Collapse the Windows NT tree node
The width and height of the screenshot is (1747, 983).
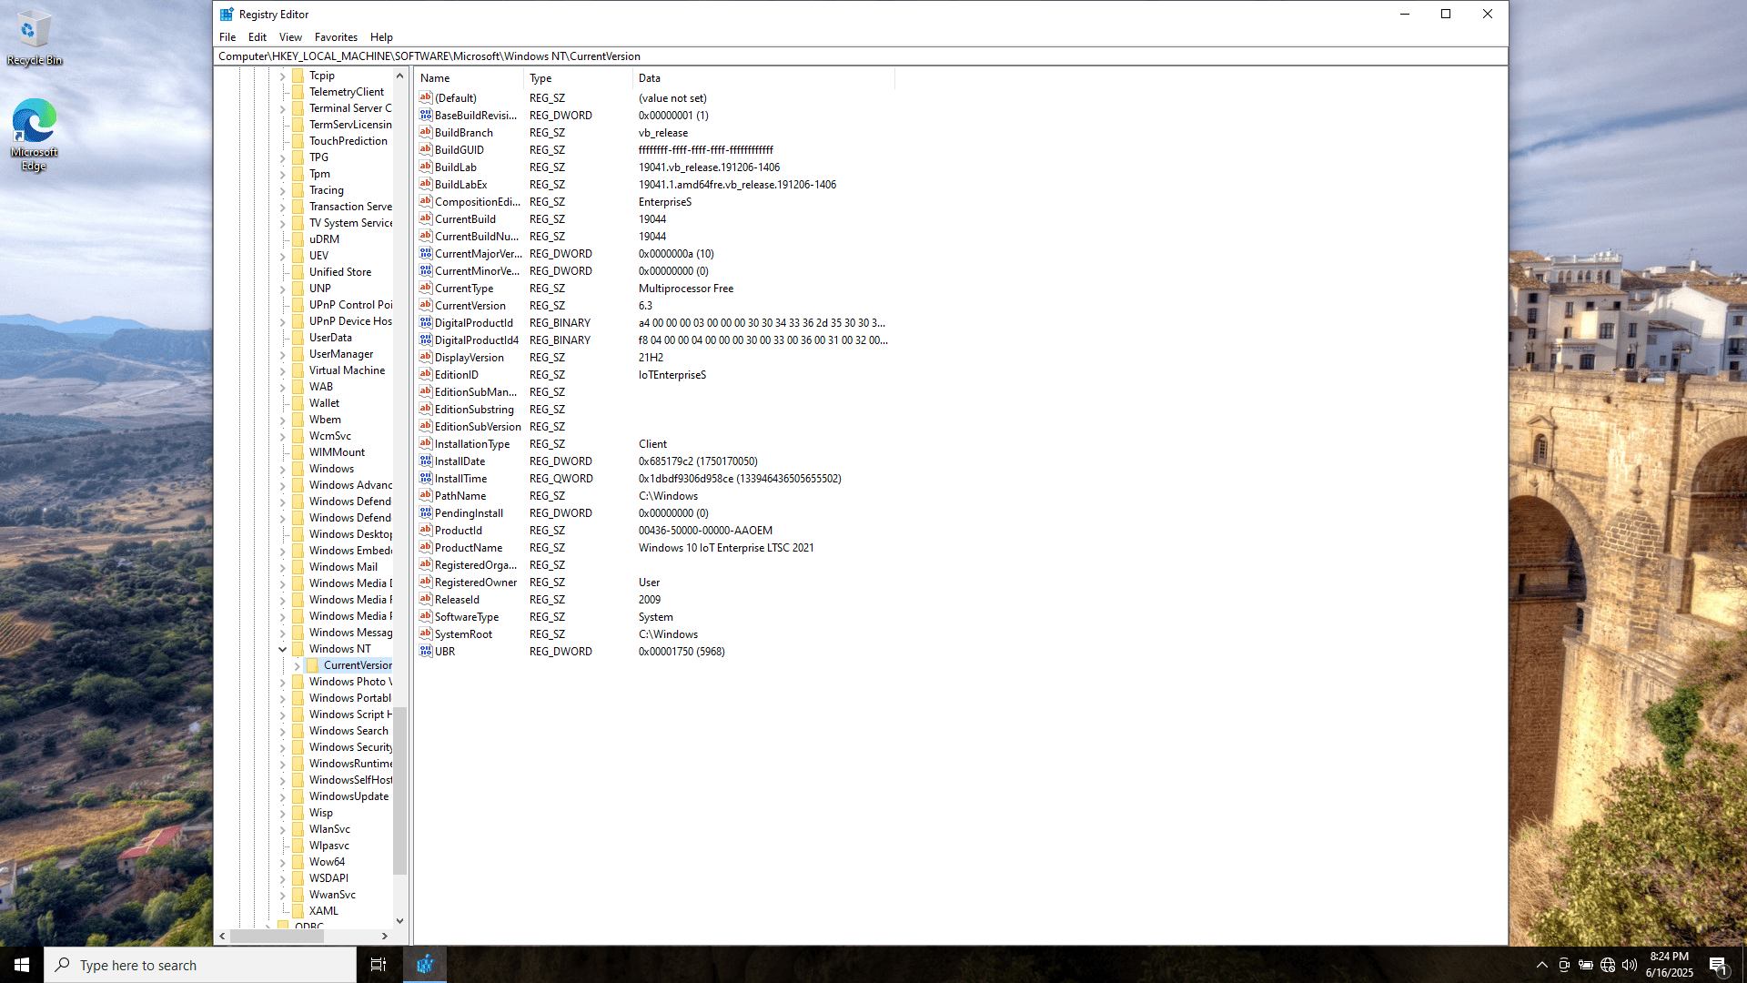pyautogui.click(x=283, y=649)
